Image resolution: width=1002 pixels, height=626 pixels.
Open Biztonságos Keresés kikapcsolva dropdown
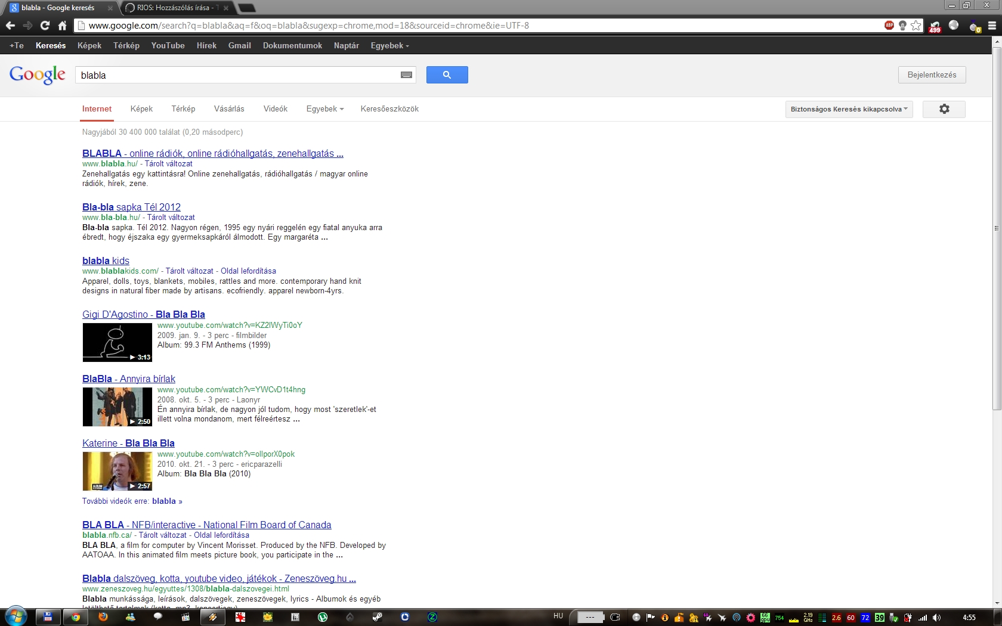click(849, 109)
